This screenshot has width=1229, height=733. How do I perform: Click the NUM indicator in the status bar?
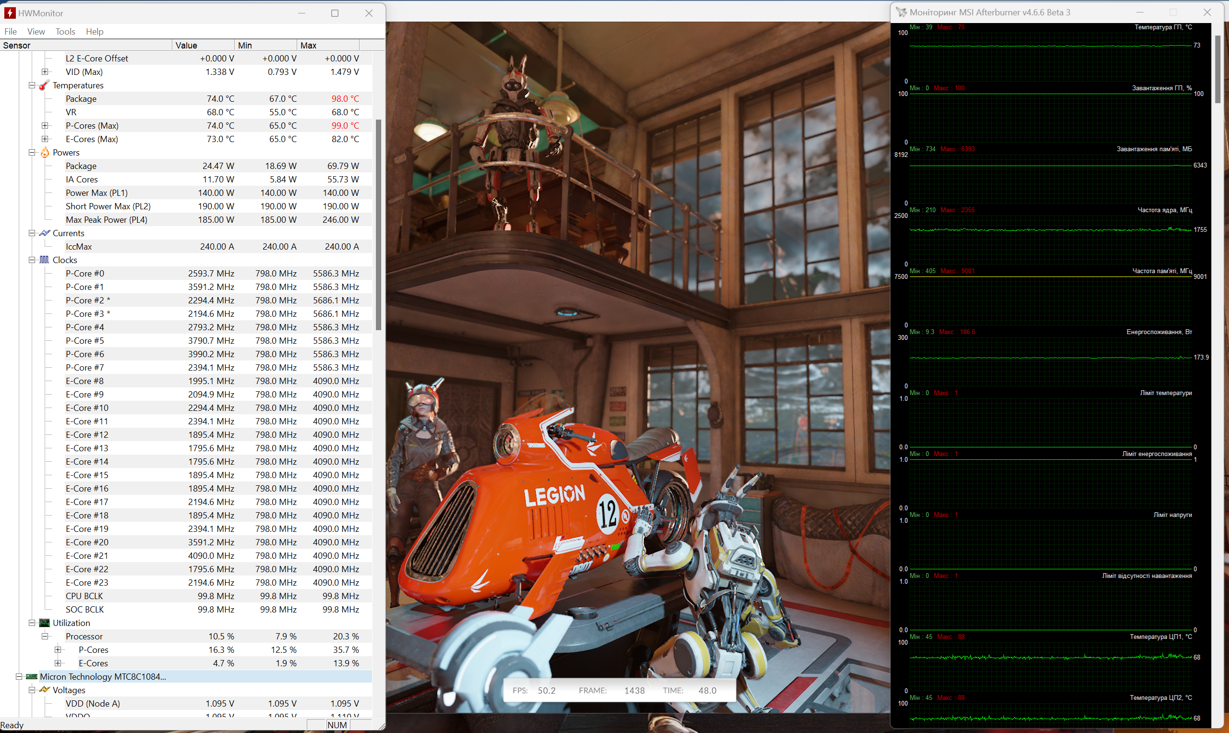coord(337,725)
